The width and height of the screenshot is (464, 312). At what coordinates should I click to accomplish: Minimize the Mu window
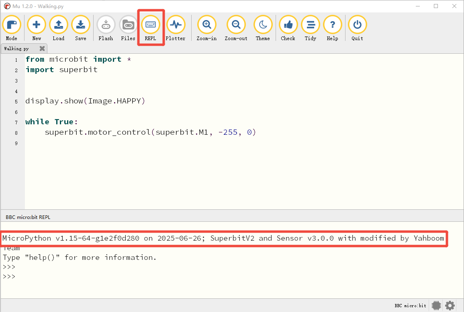coord(418,6)
